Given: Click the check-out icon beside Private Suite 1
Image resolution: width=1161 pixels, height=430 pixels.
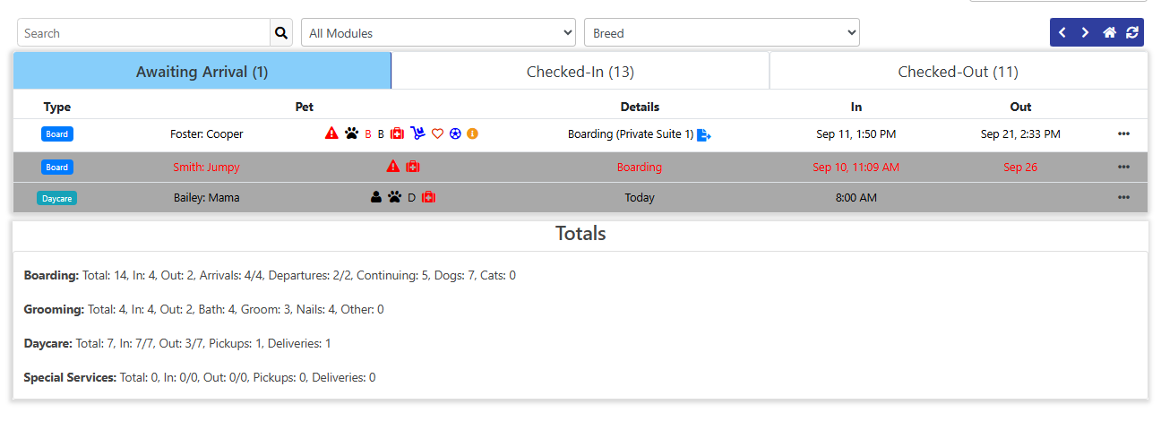Looking at the screenshot, I should point(704,134).
